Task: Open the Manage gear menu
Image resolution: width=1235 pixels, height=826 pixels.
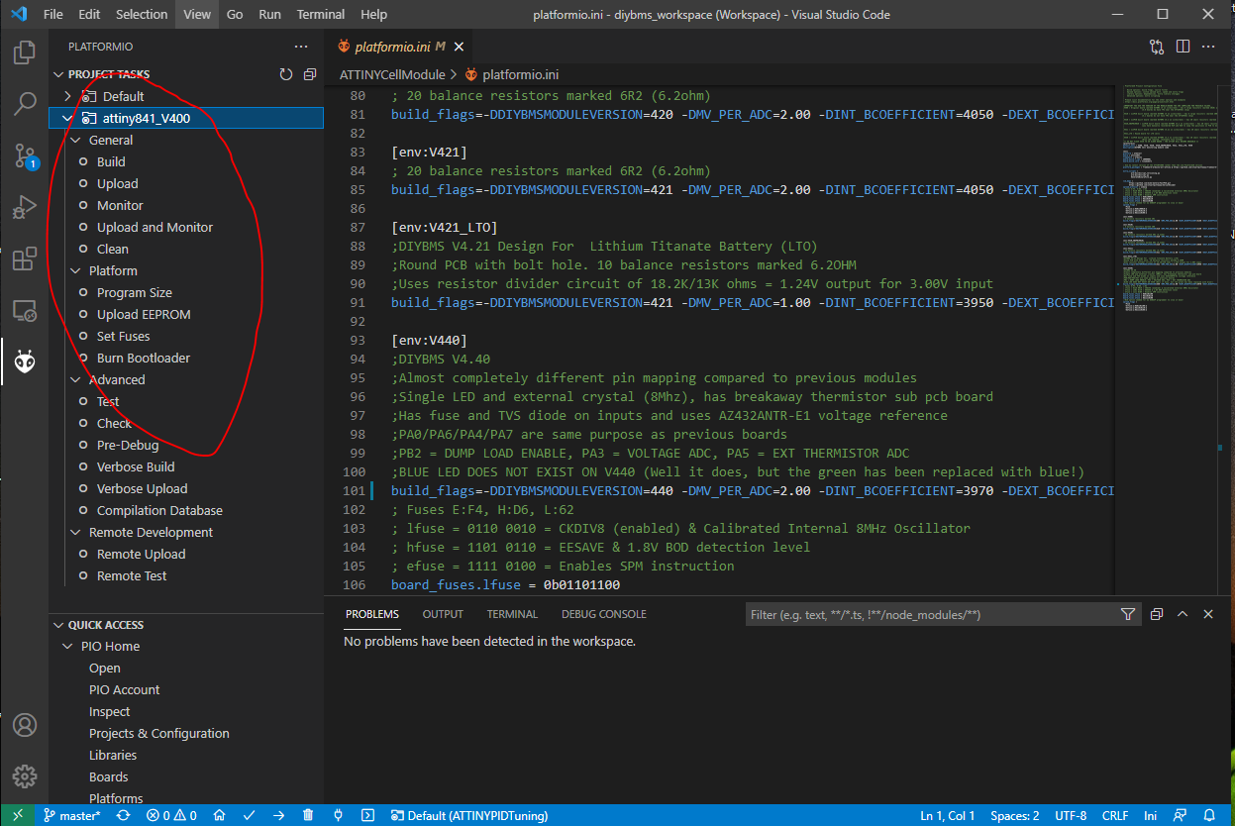Action: [25, 776]
